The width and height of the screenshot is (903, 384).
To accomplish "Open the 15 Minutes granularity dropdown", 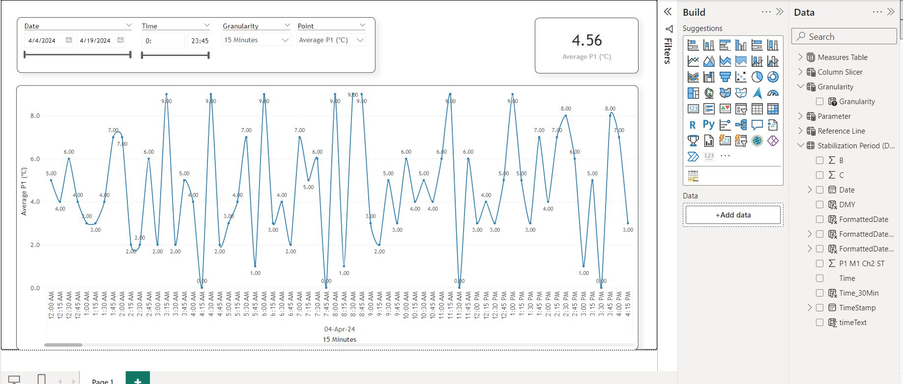I will point(256,40).
